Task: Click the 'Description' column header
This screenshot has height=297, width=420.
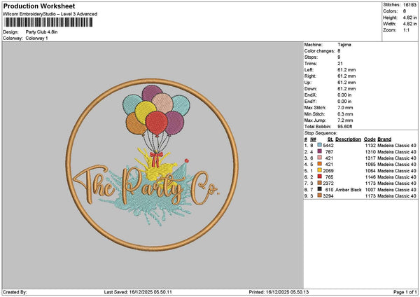Action: 348,139
